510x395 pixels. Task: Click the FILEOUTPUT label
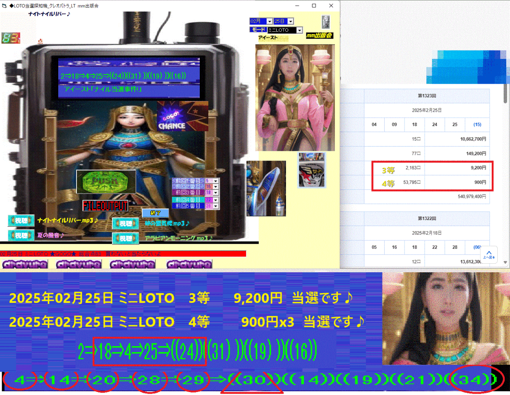coord(105,206)
